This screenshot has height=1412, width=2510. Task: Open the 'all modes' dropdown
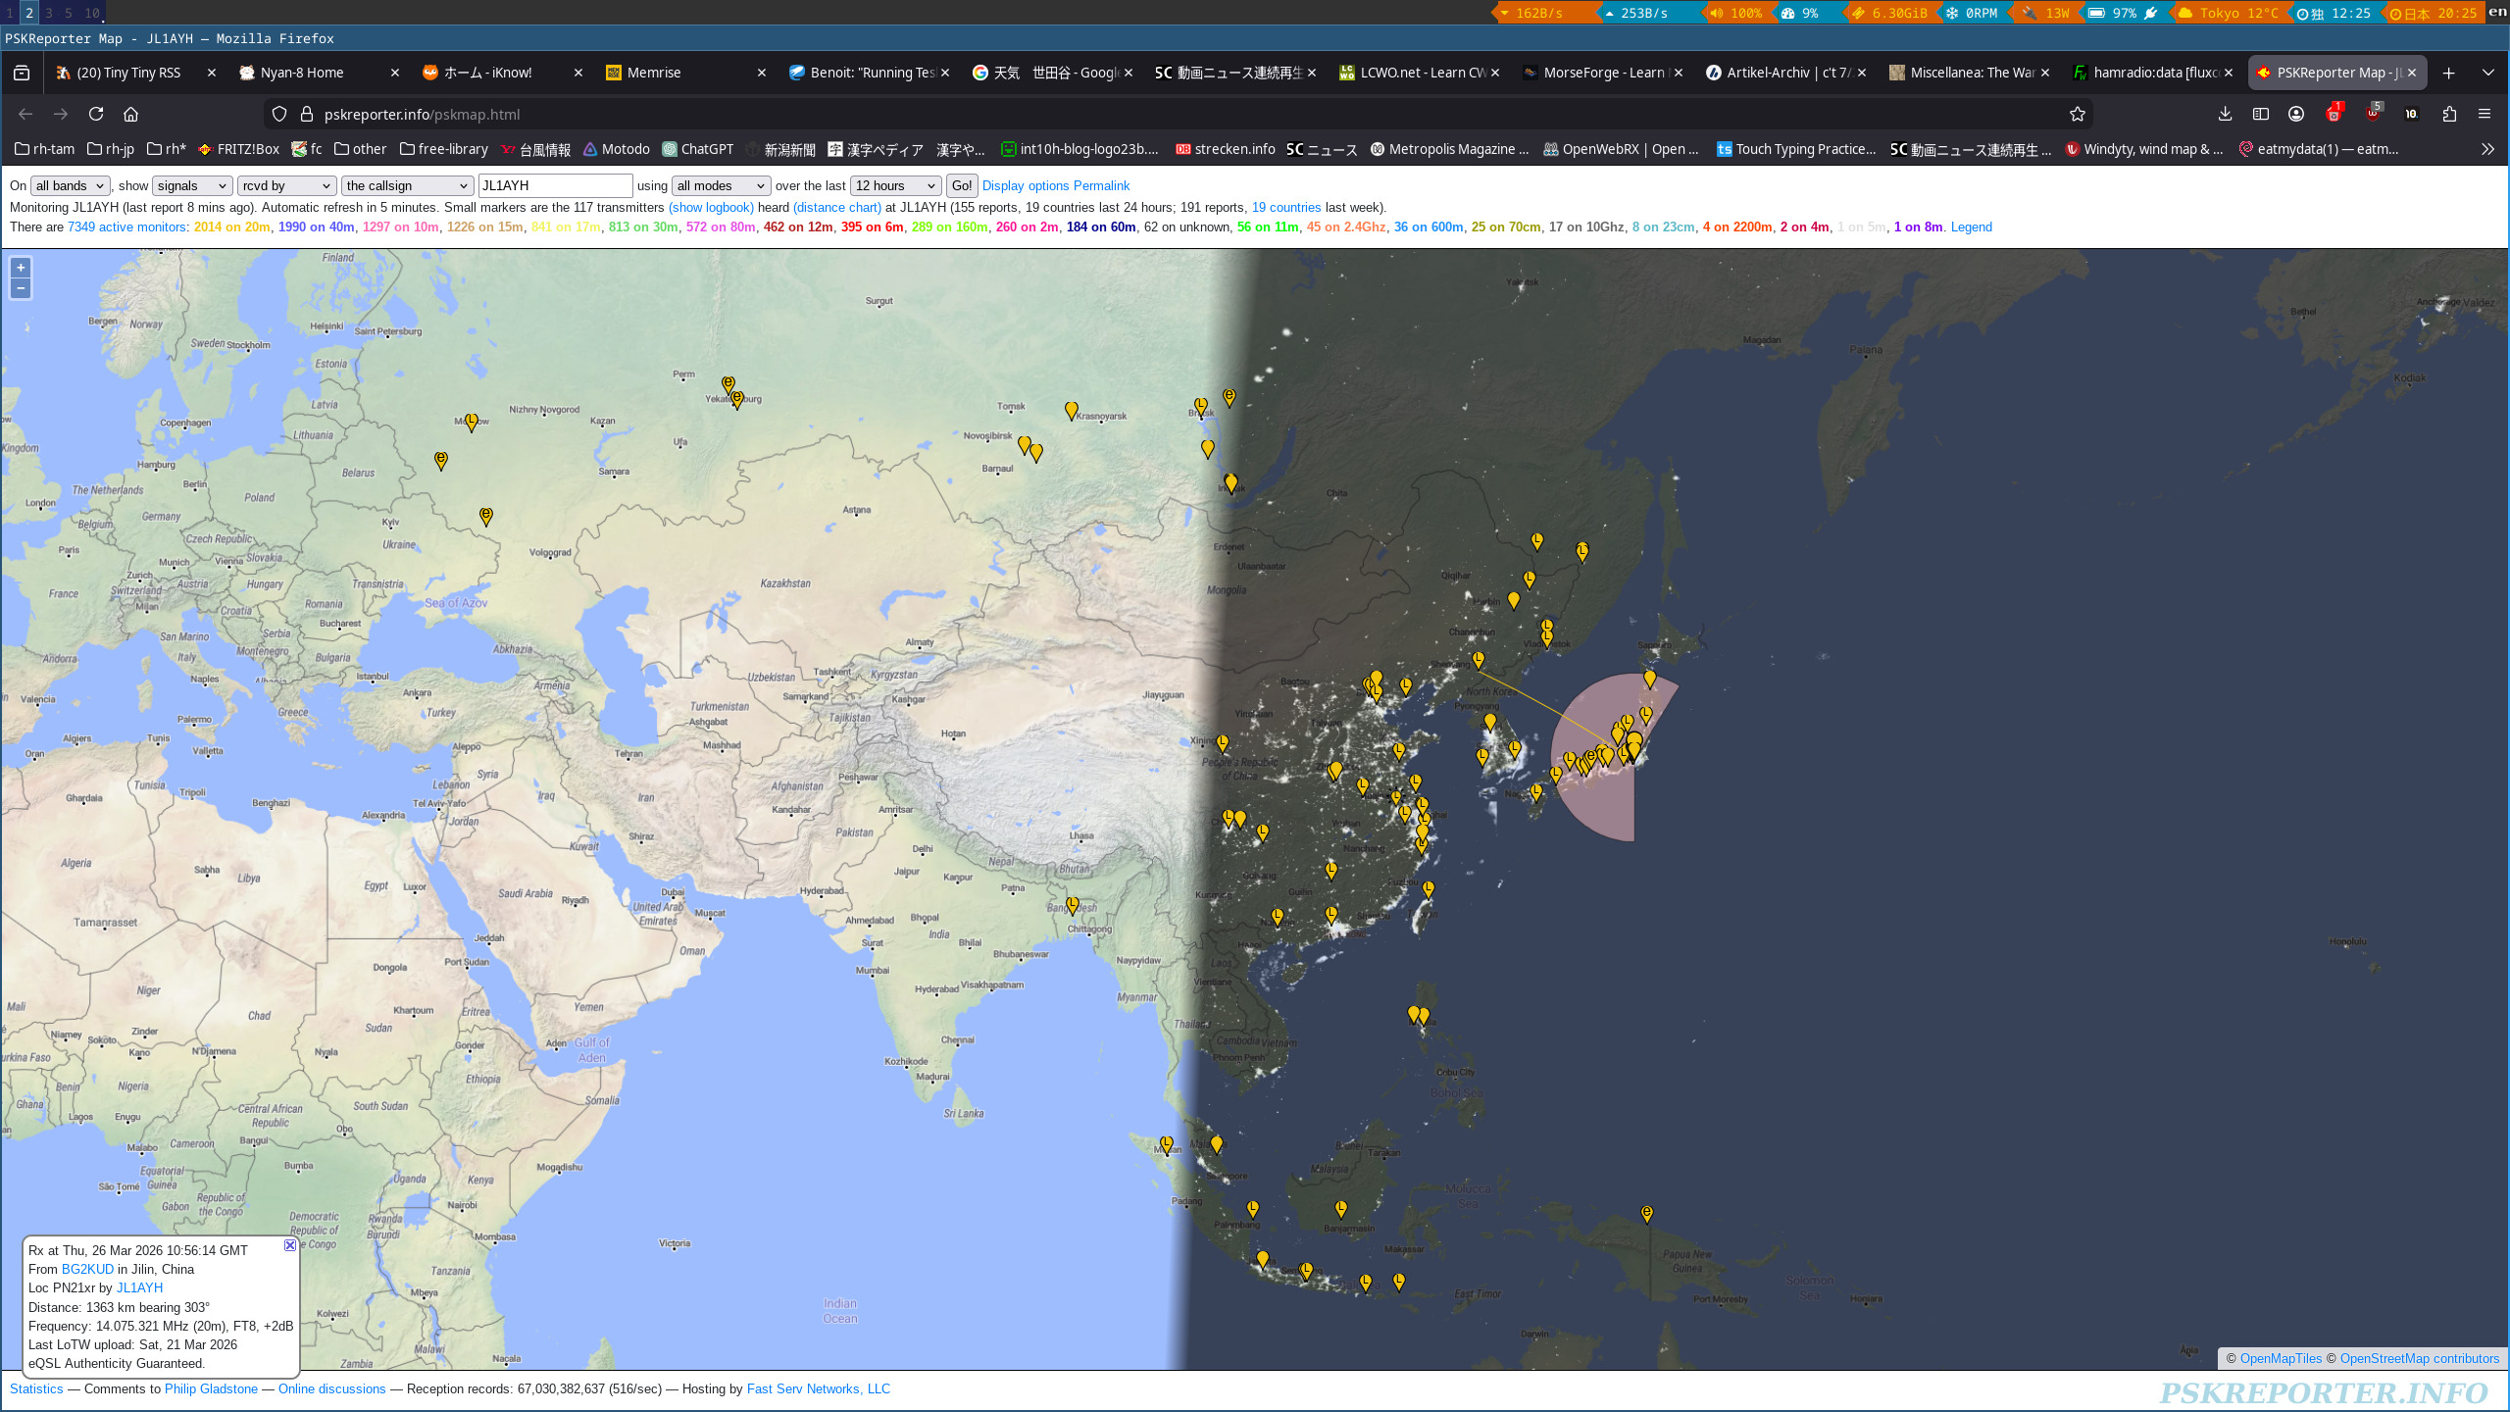click(721, 185)
